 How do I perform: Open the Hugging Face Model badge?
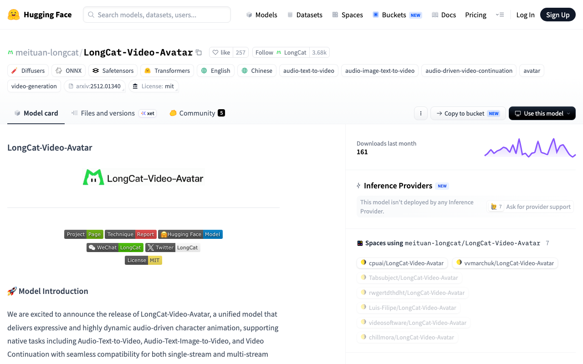coord(190,234)
